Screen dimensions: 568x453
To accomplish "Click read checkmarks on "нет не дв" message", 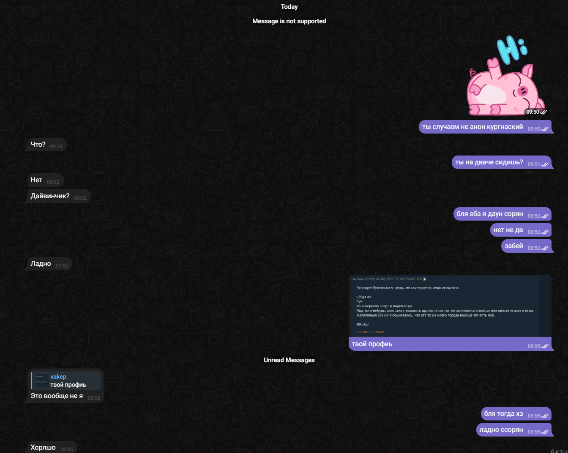I will (x=545, y=232).
